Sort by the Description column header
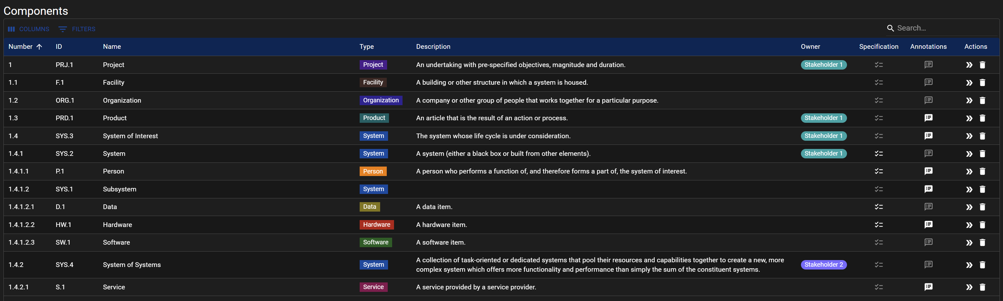 (x=433, y=47)
